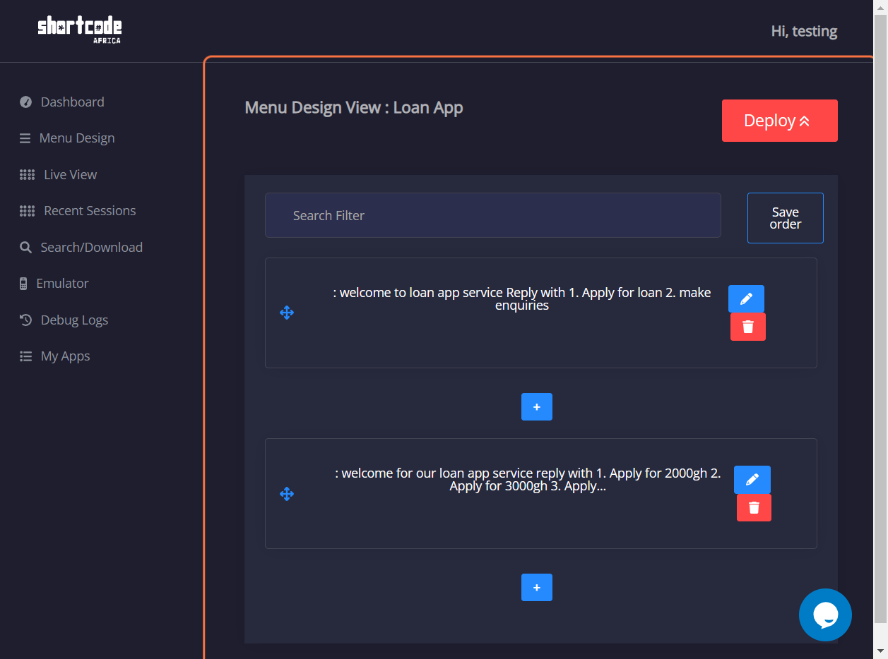
Task: Click the Live View grid icon
Action: point(27,174)
